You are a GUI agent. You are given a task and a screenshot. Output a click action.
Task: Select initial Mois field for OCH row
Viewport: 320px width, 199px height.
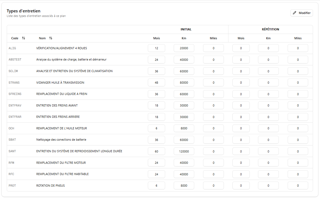tap(156, 129)
